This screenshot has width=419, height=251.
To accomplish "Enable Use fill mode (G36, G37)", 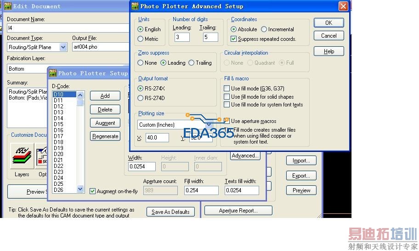I will [226, 89].
